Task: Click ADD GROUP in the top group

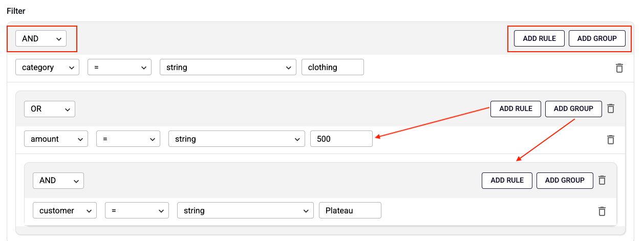Action: coord(597,38)
